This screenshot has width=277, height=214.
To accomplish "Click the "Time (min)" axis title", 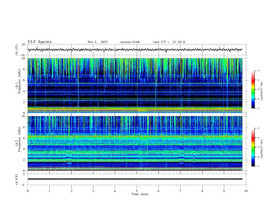I will 140,194.
